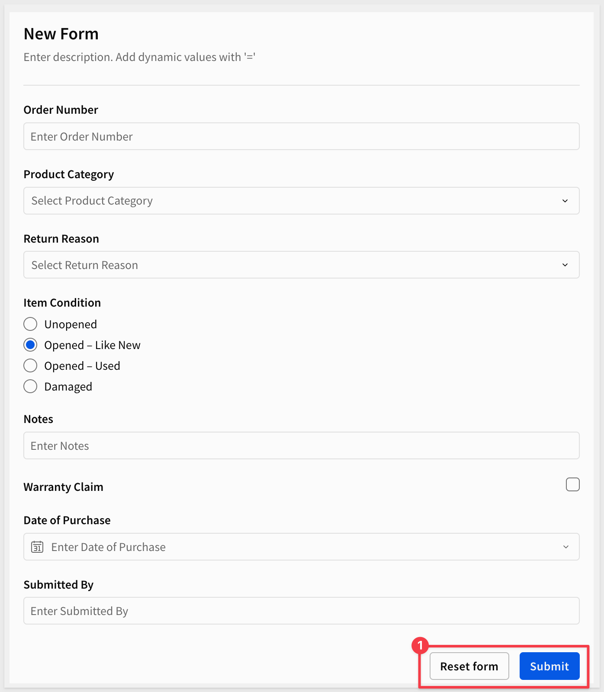
Task: Click the Date of Purchase chevron arrow
Action: click(565, 547)
